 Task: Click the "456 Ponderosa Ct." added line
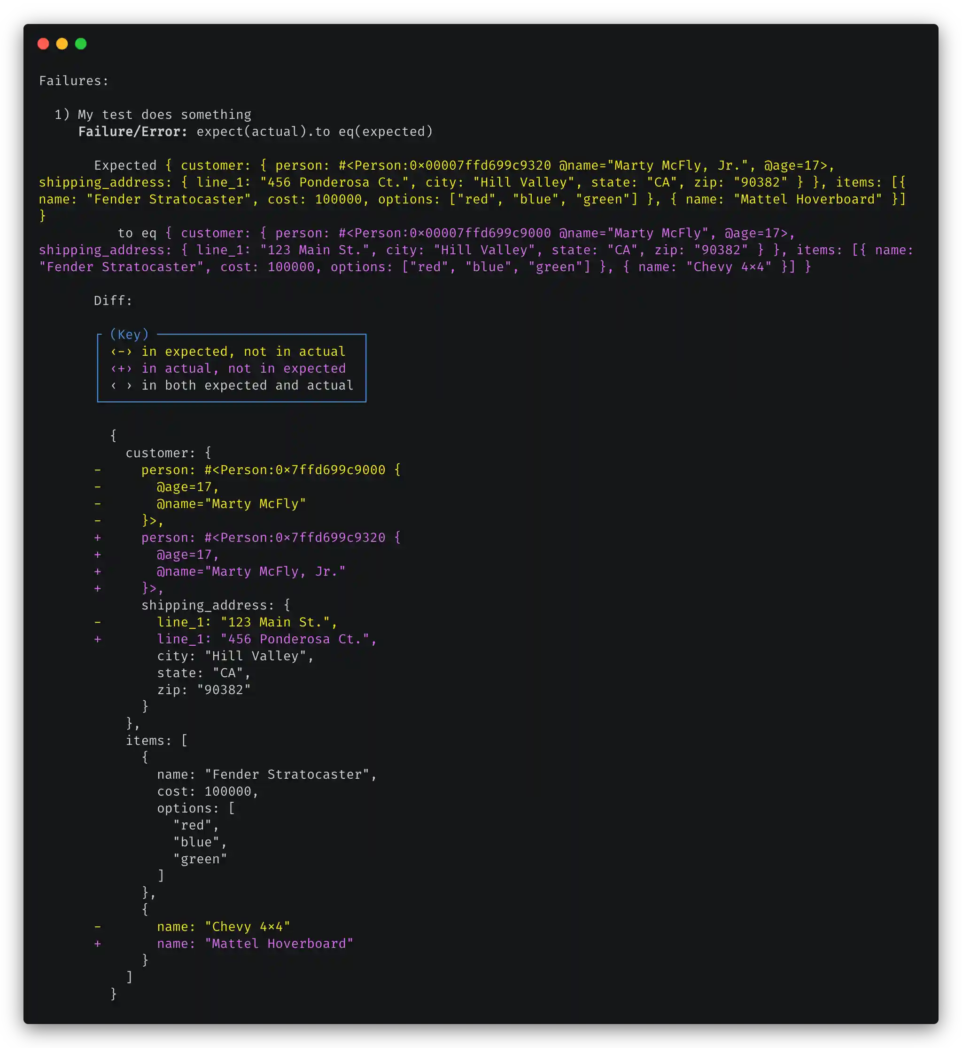[x=266, y=639]
